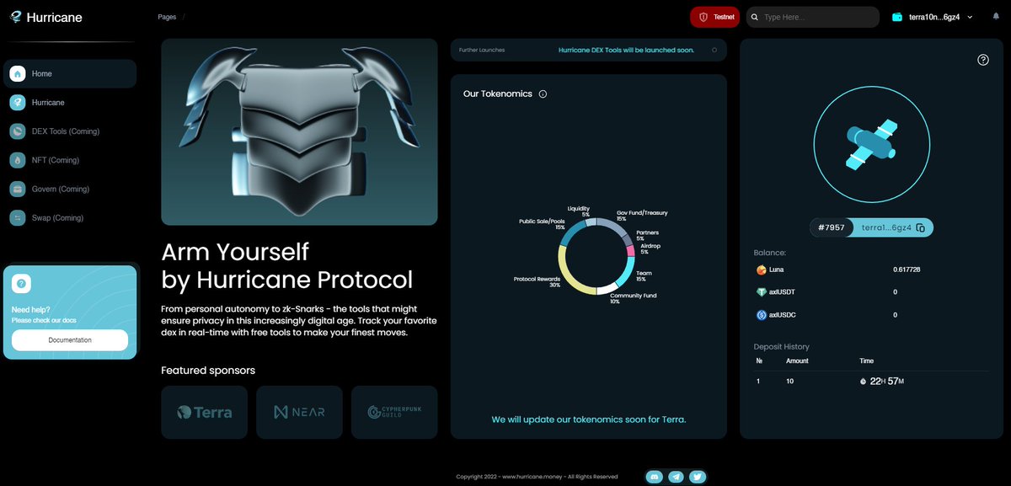Click the satellite avatar circle
The width and height of the screenshot is (1011, 486).
coord(872,143)
